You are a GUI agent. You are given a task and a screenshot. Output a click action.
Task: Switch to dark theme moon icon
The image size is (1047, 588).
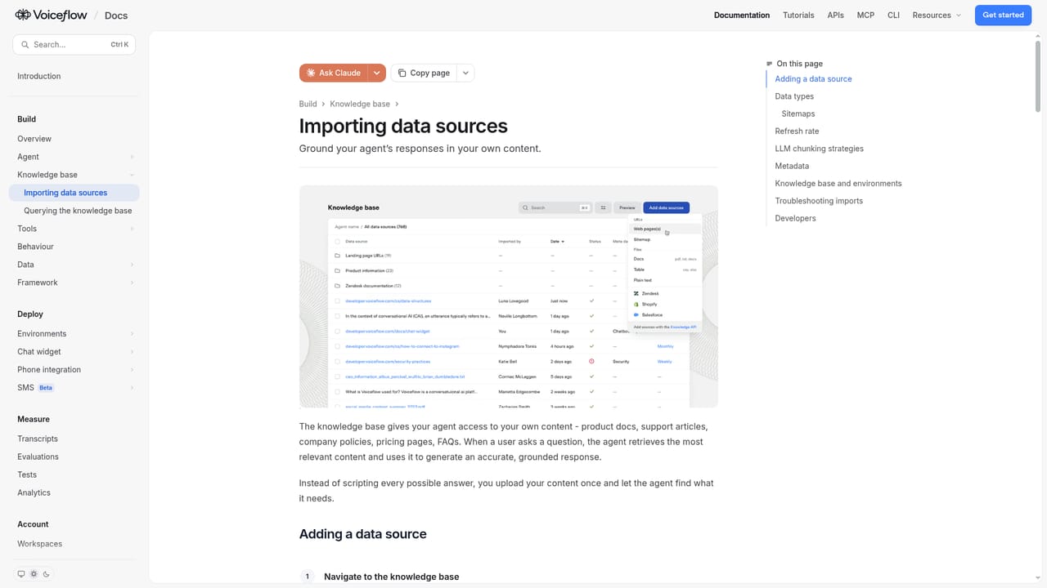(x=47, y=574)
